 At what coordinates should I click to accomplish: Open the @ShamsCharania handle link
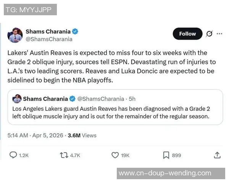[49, 39]
